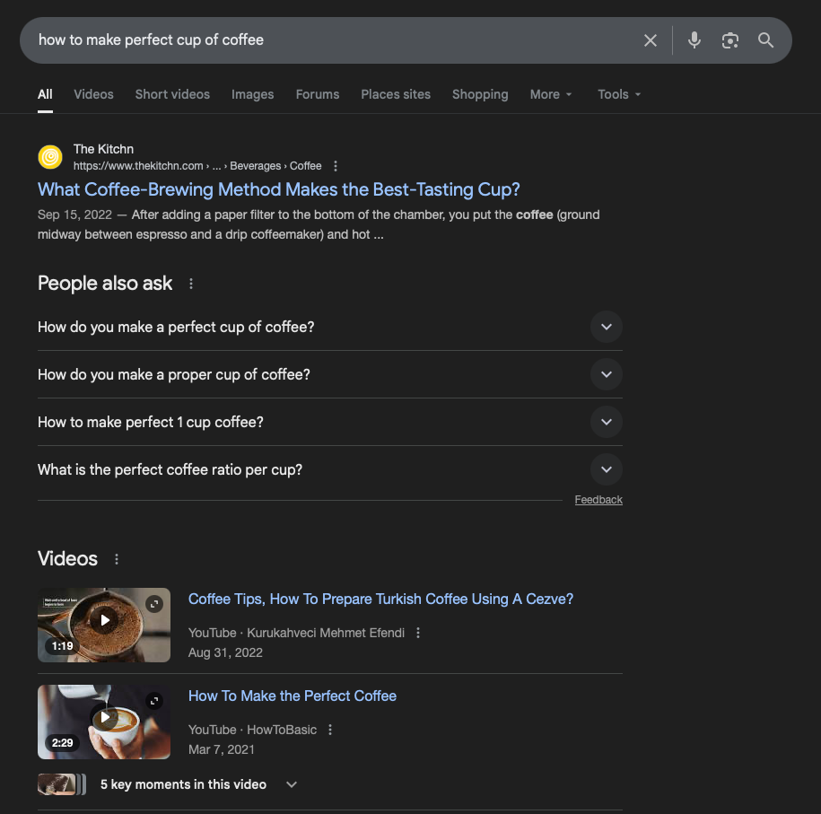821x814 pixels.
Task: Open options for HowToBasic video result
Action: tap(330, 730)
